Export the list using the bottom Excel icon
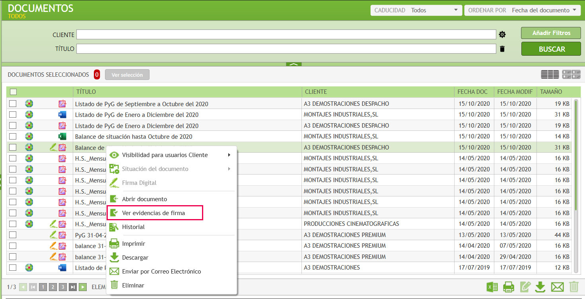 (492, 286)
